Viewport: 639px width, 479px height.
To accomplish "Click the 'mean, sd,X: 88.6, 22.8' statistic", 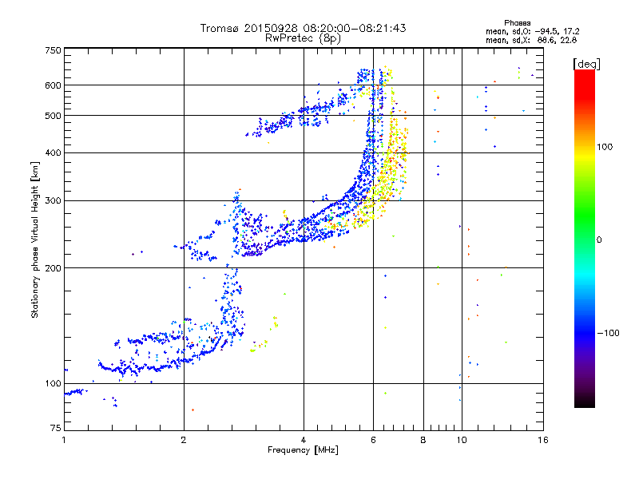I will (530, 40).
